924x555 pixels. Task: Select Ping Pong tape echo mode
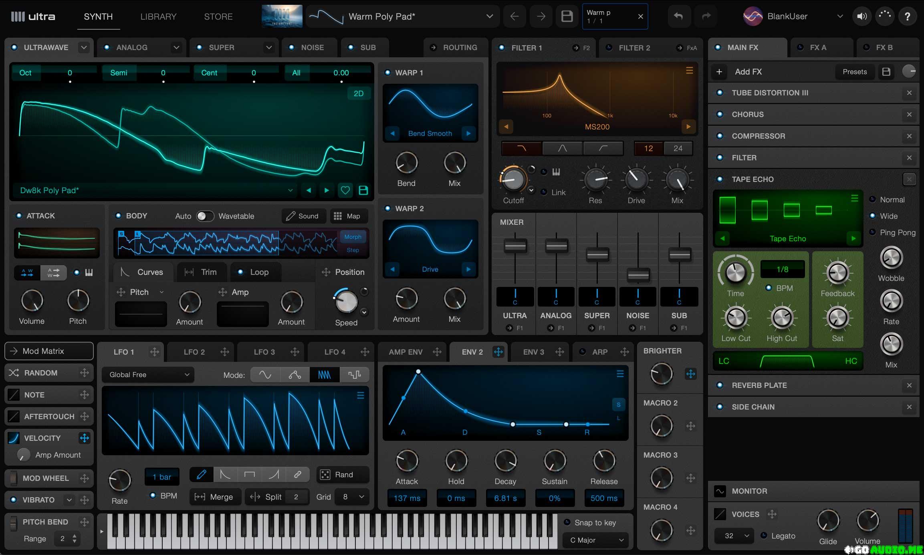point(872,232)
